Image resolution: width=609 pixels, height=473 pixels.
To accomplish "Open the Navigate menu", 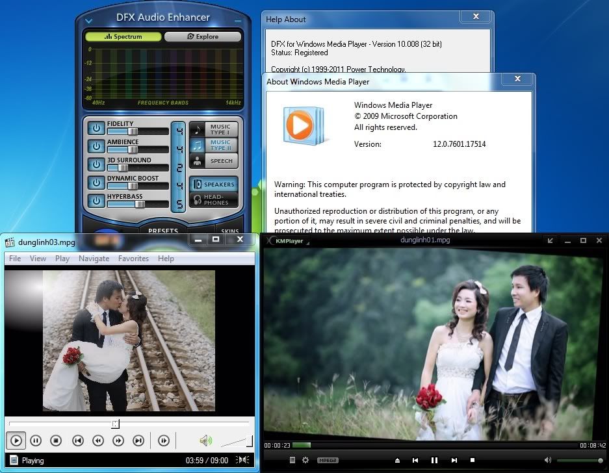I will coord(94,259).
